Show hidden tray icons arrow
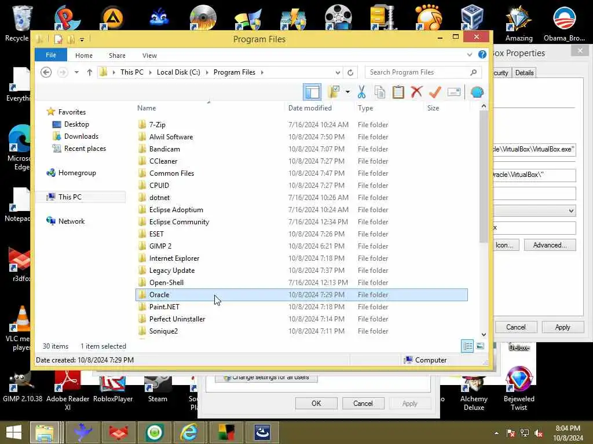Screen dimensions: 593x444 click(496, 433)
